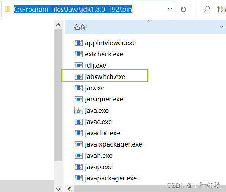The image size is (226, 192).
Task: Click the javadoc.exe file icon
Action: 79,133
